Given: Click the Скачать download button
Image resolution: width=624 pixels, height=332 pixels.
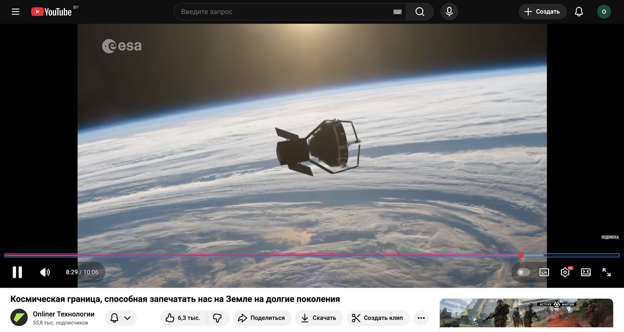Looking at the screenshot, I should pos(319,318).
